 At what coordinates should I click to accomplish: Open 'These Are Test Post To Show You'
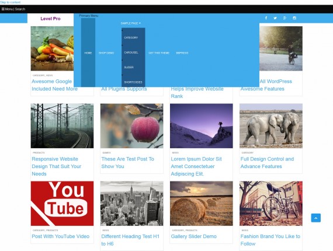point(127,162)
